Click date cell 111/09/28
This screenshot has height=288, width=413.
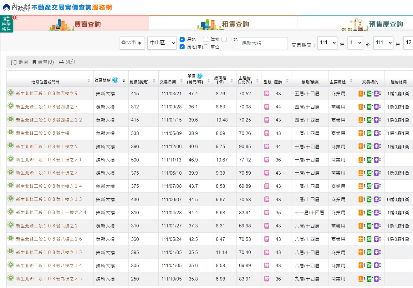point(171,107)
